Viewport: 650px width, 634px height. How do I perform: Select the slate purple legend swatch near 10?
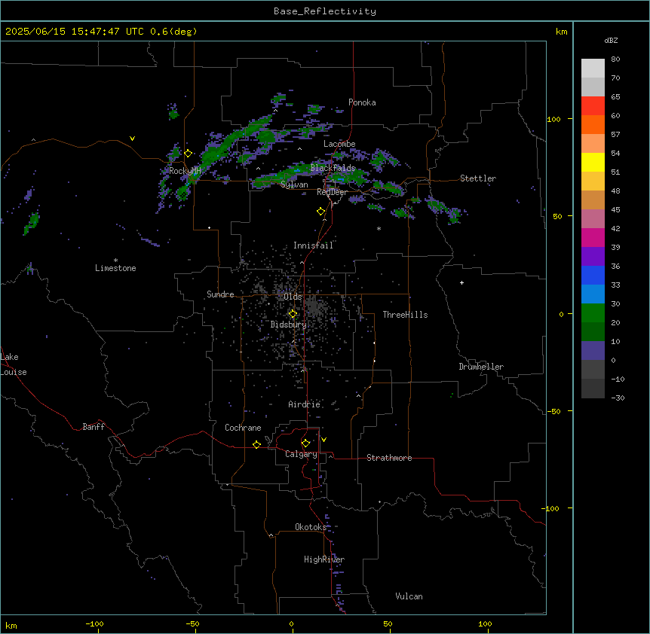[593, 351]
